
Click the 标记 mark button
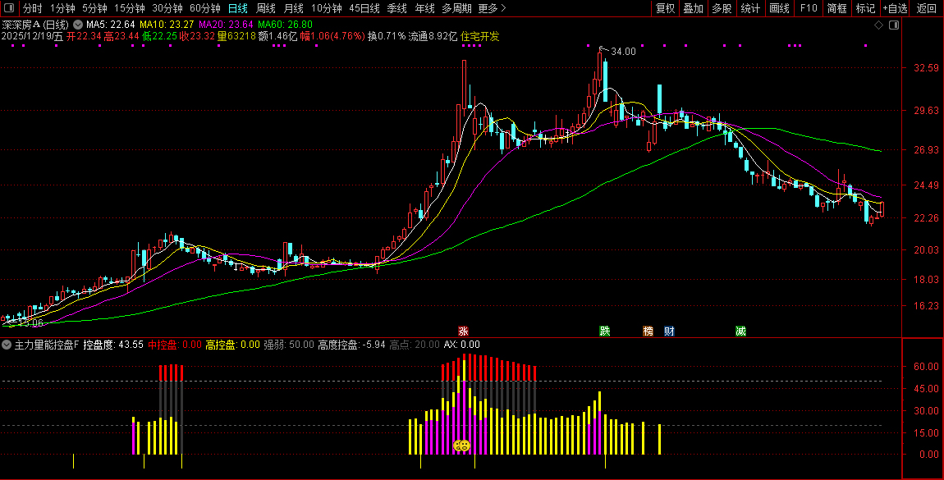pyautogui.click(x=865, y=8)
